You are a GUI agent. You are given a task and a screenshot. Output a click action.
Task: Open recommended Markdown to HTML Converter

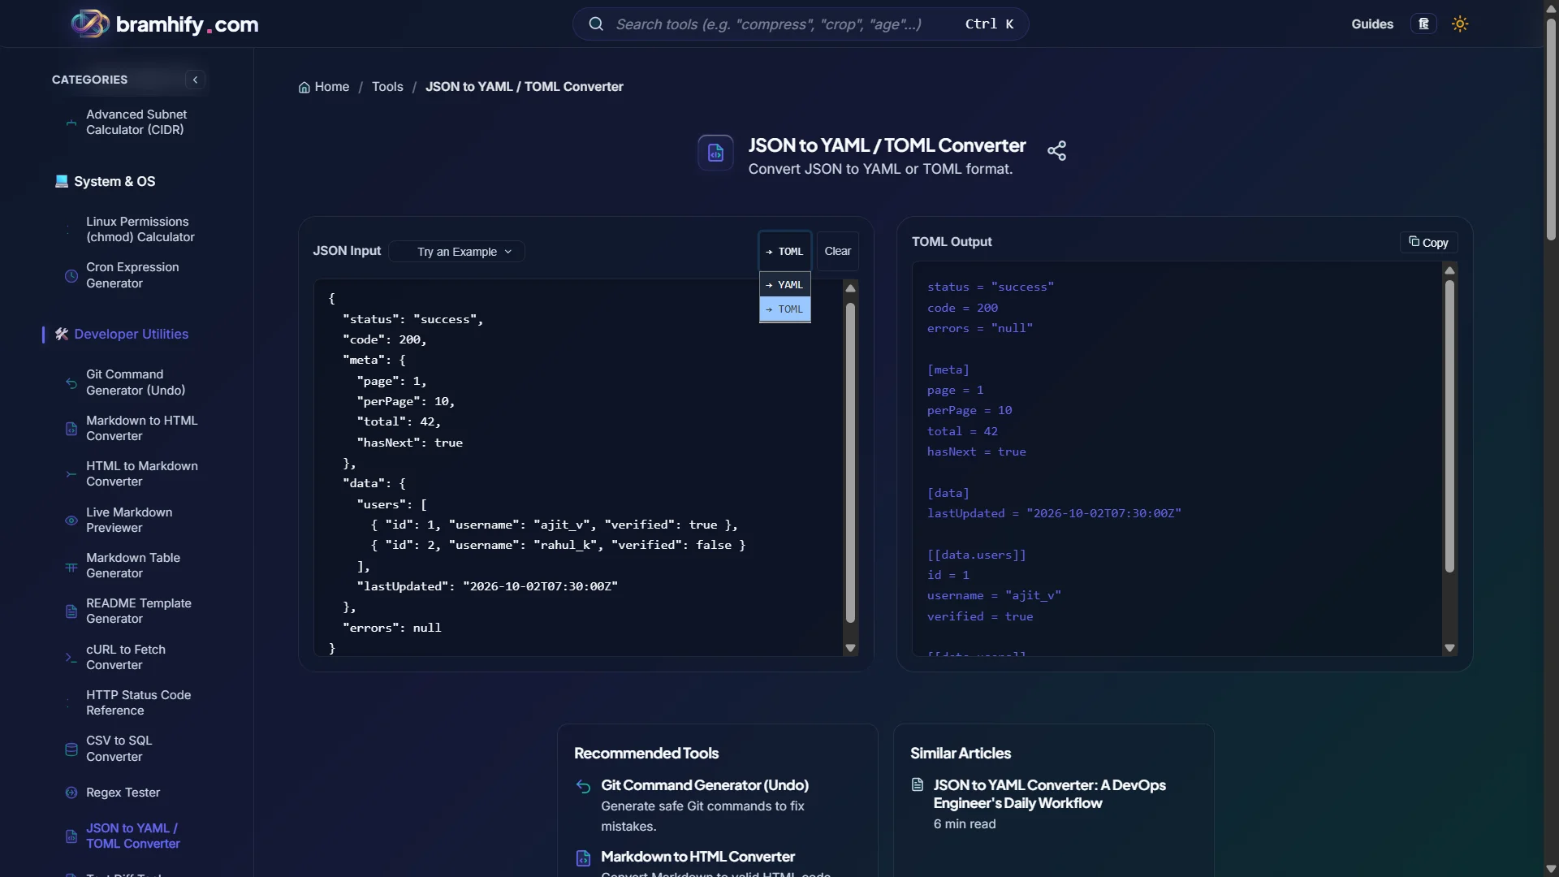point(697,857)
